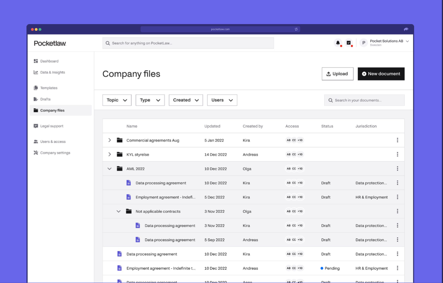The image size is (443, 283).
Task: Click the Upload button
Action: 337,74
